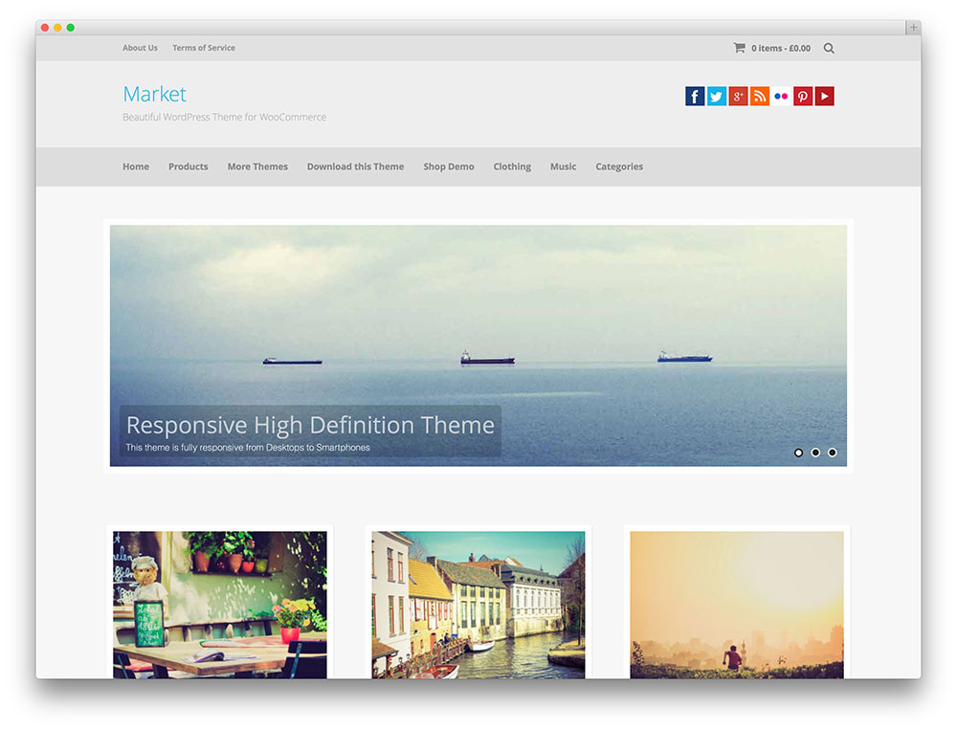Click the Market site title
Image resolution: width=957 pixels, height=730 pixels.
tap(154, 94)
